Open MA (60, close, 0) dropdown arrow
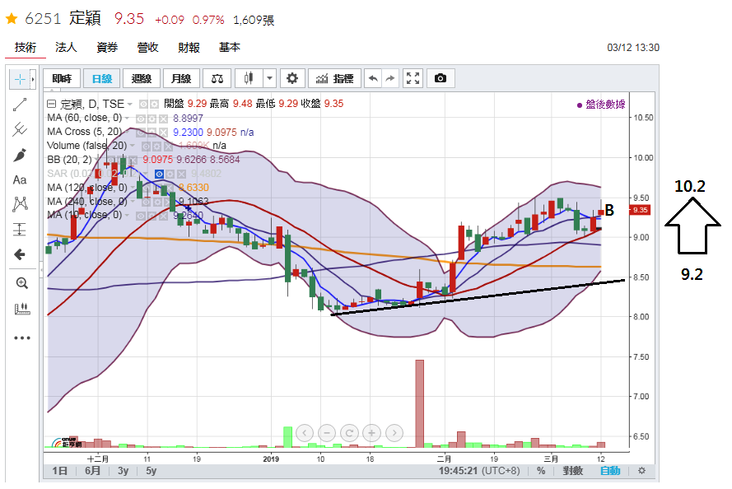Image resolution: width=732 pixels, height=489 pixels. click(x=127, y=118)
